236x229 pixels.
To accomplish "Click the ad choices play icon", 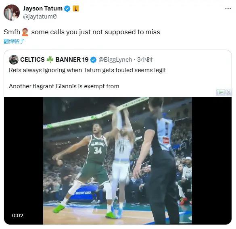I will coord(221,92).
